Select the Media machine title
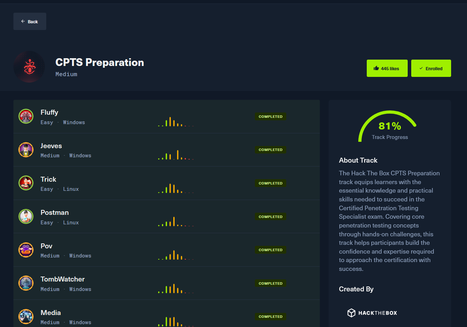The height and width of the screenshot is (327, 467). (x=50, y=313)
